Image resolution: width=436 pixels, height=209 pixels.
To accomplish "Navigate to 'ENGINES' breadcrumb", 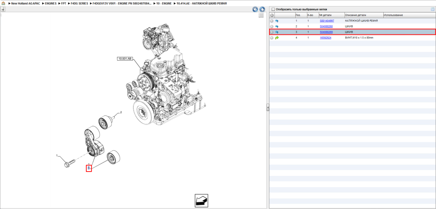I will point(51,3).
